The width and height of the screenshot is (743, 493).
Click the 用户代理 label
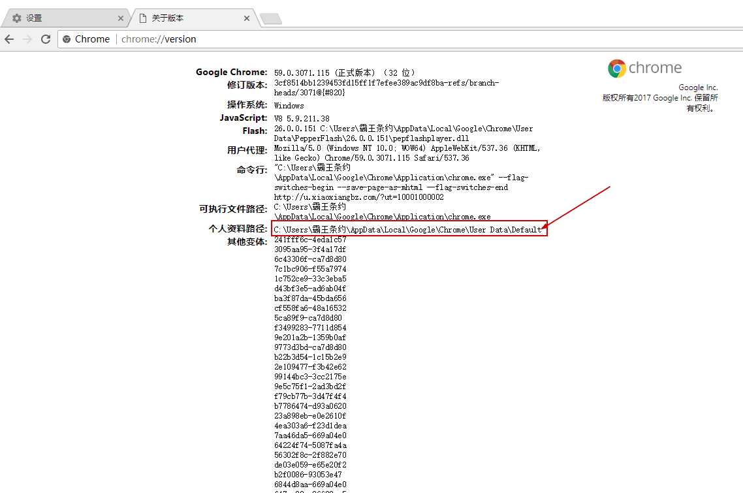click(247, 150)
